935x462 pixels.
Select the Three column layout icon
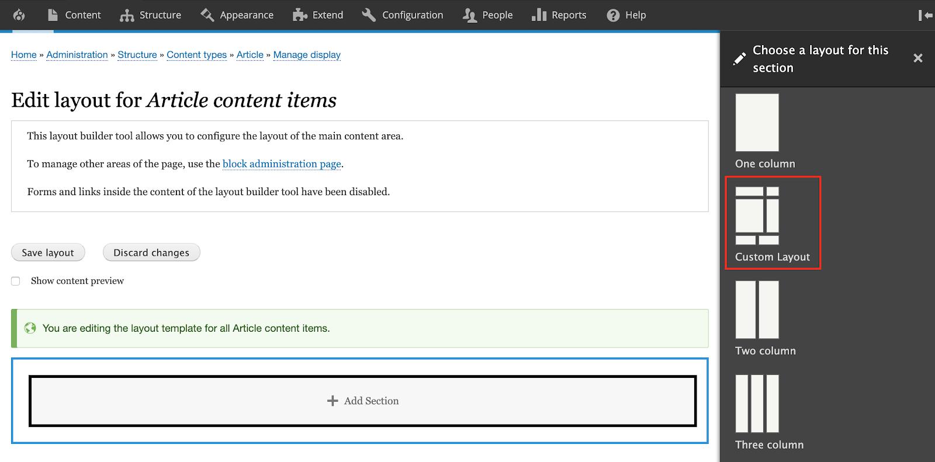[x=757, y=403]
